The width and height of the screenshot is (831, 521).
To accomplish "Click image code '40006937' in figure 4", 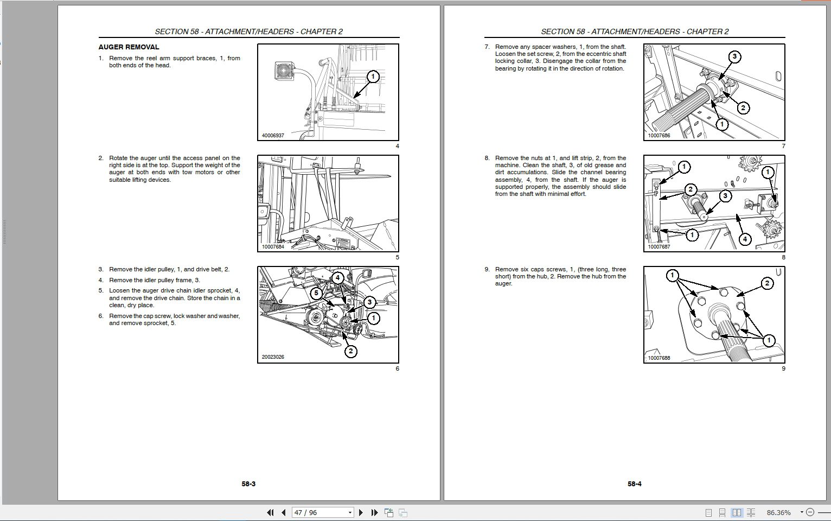I will [x=273, y=135].
